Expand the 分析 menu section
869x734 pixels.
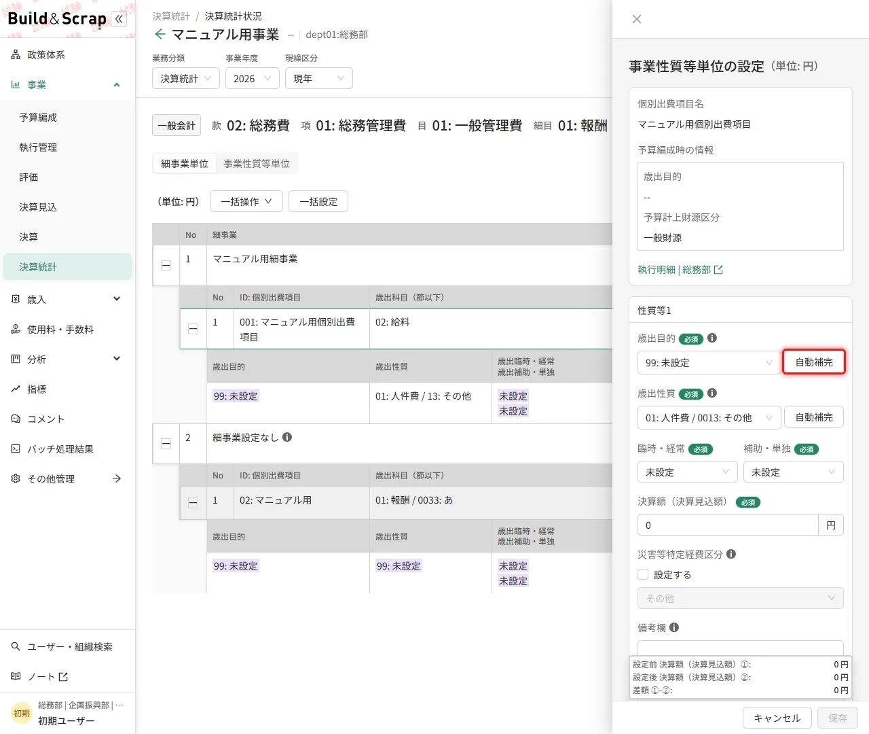[117, 359]
